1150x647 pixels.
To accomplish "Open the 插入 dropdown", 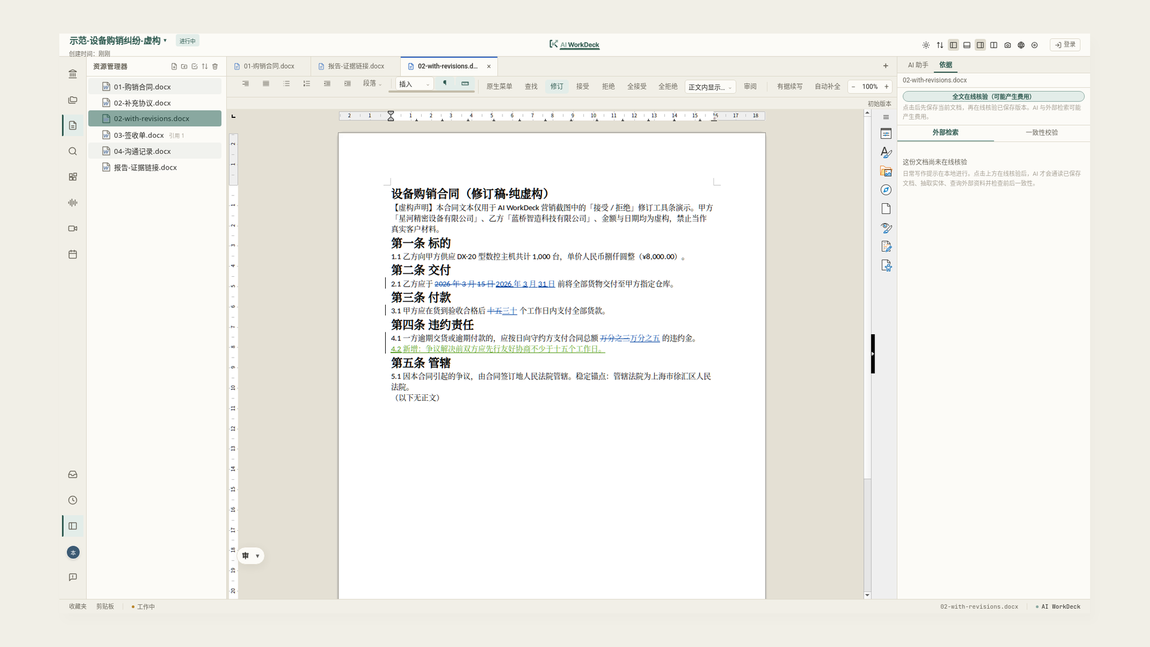I will [414, 84].
